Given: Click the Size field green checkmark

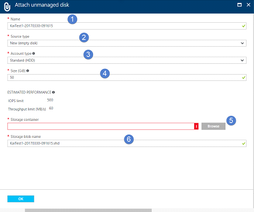Looking at the screenshot, I should (x=244, y=78).
